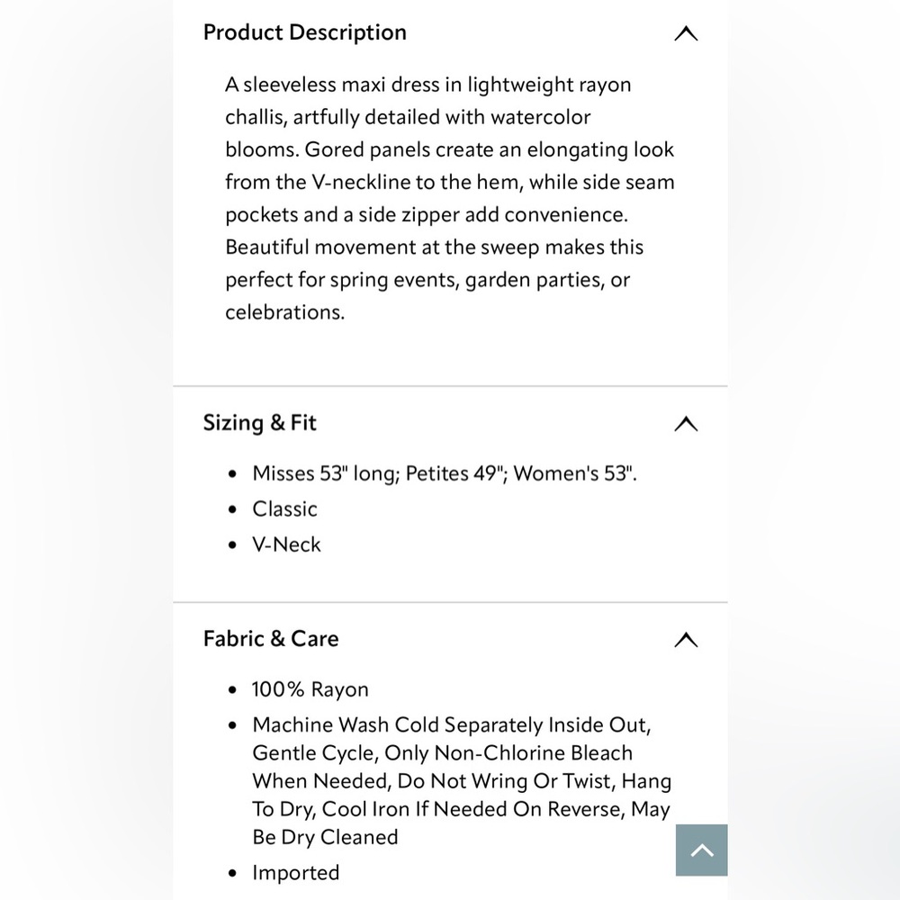900x900 pixels.
Task: Select the Product Description heading
Action: [305, 32]
